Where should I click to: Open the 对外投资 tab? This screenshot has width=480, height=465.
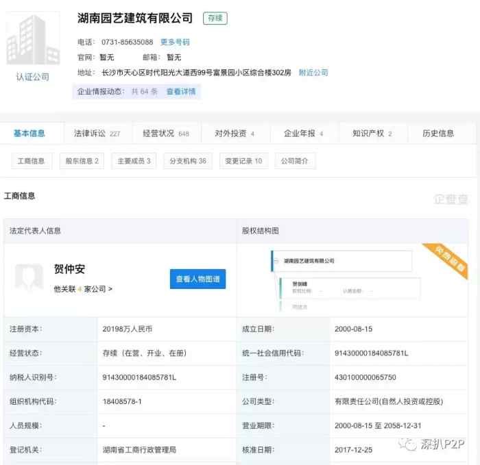pyautogui.click(x=234, y=134)
